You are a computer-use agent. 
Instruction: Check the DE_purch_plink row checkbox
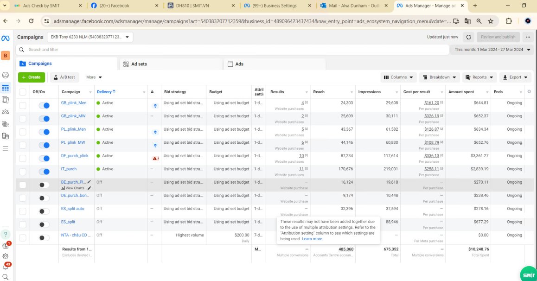point(23,159)
